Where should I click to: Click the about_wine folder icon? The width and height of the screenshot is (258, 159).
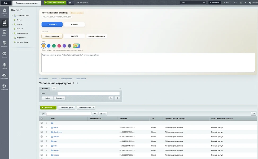(x=52, y=132)
